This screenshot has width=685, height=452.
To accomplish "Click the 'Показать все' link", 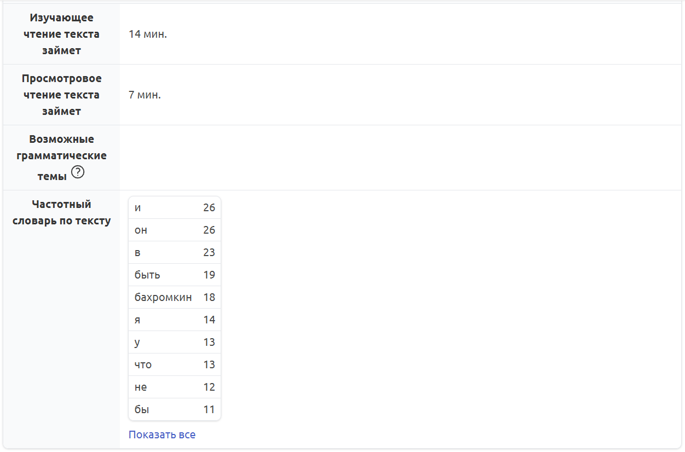I will 162,434.
